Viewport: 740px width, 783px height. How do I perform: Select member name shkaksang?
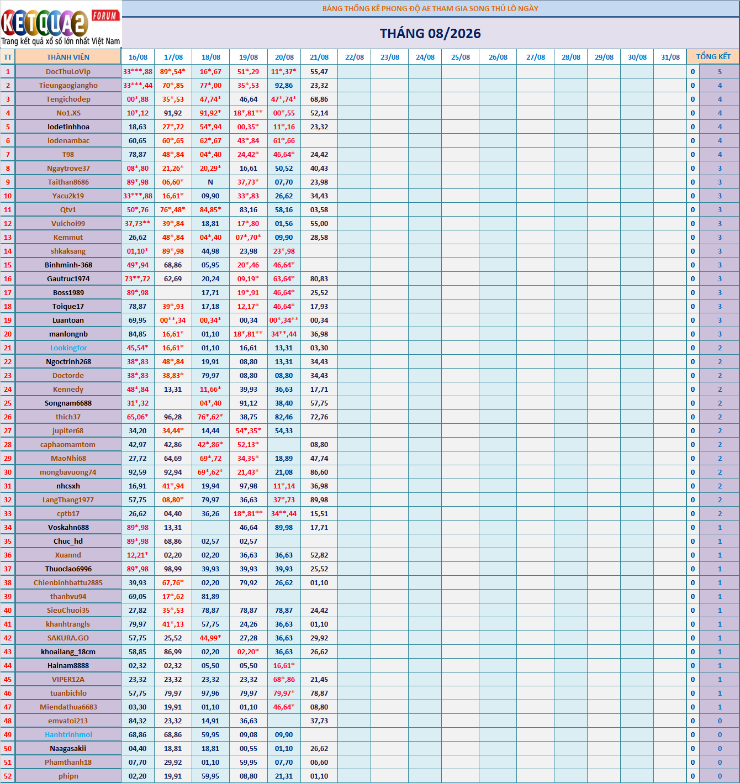(x=68, y=251)
